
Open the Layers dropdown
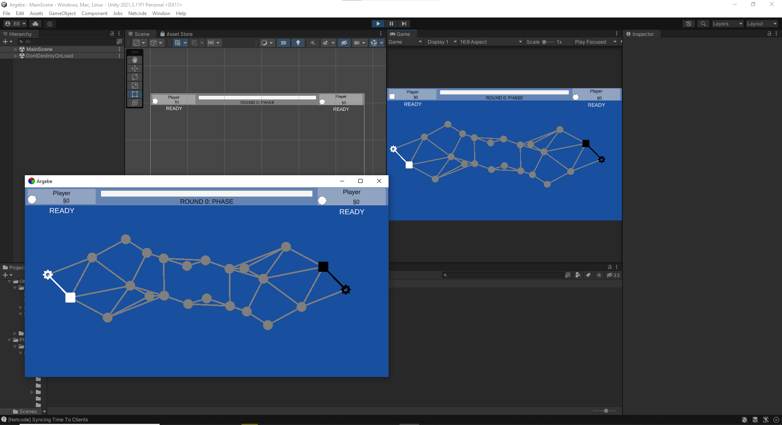pos(727,24)
